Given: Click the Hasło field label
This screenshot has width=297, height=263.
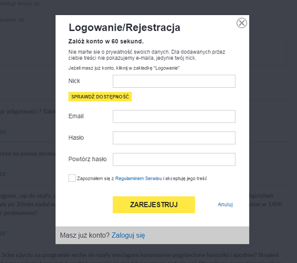Looking at the screenshot, I should 76,137.
